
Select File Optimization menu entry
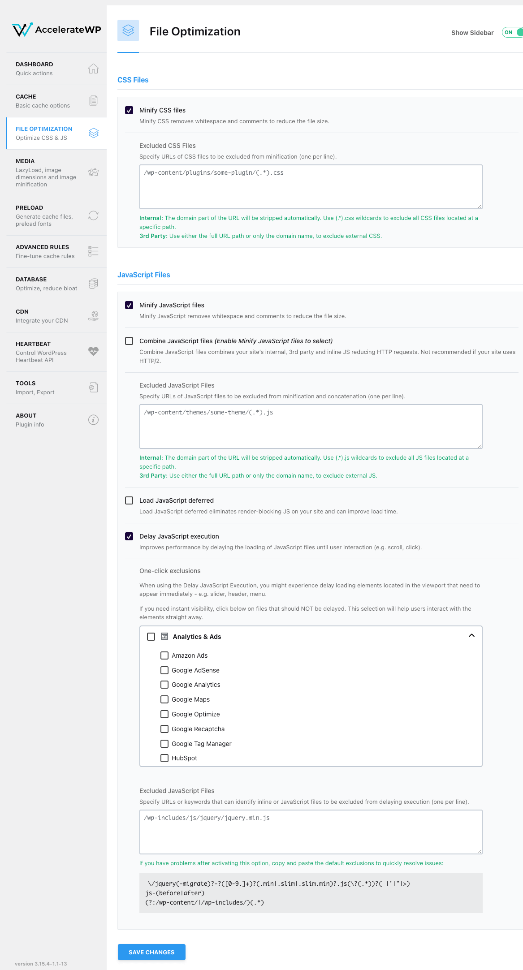click(56, 133)
